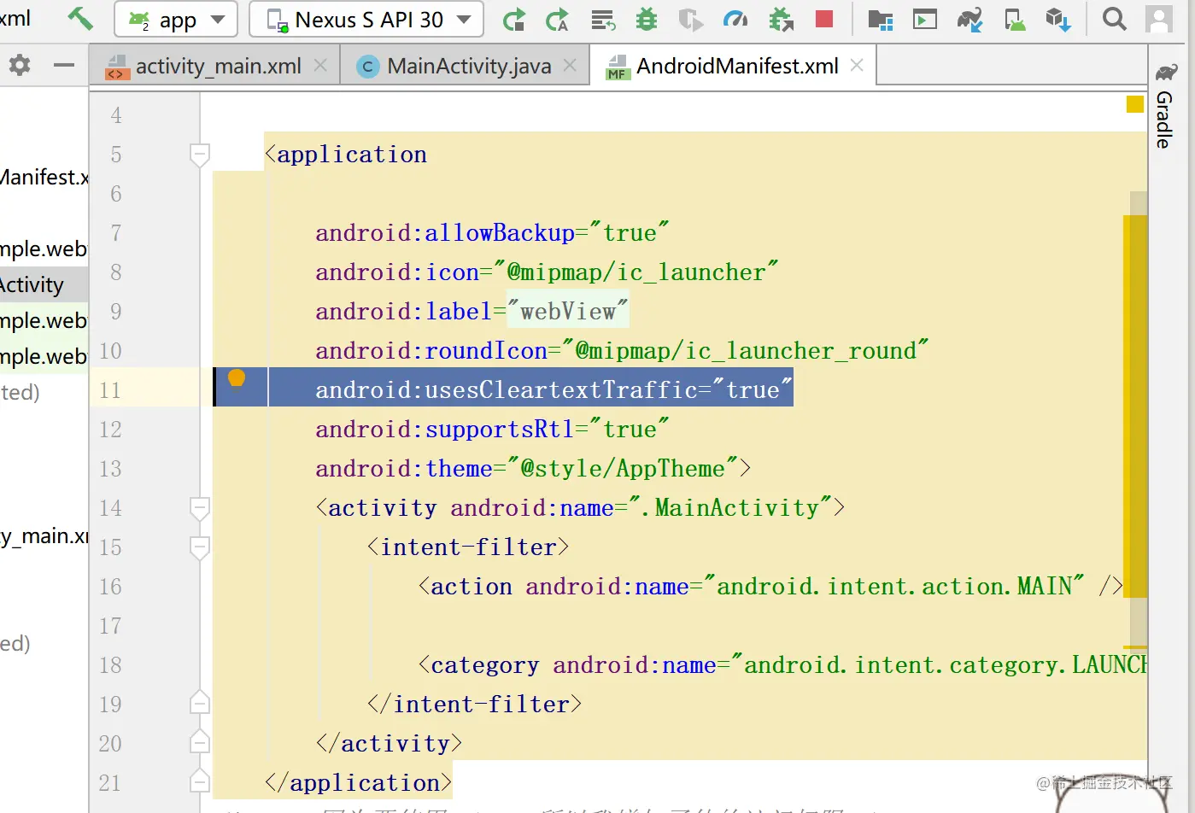Click the Rerun app icon
The width and height of the screenshot is (1195, 813).
point(514,19)
